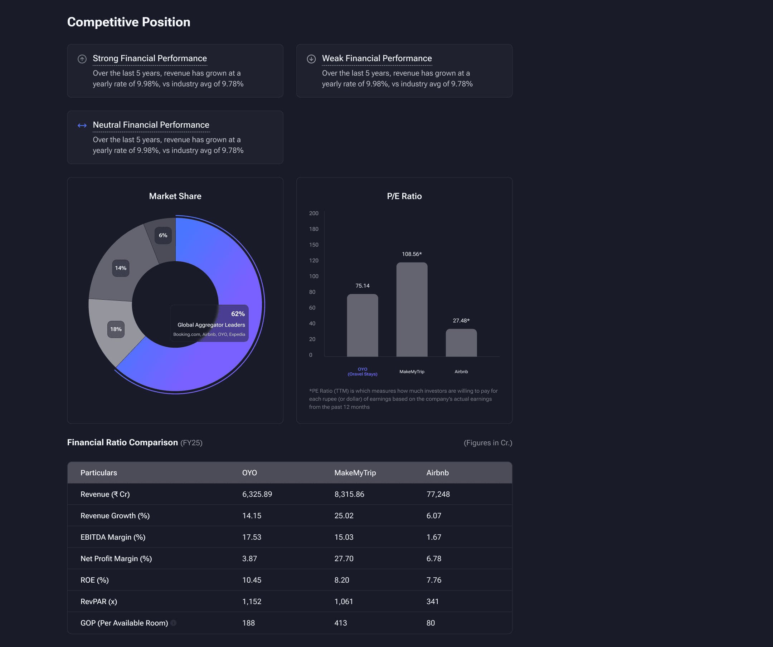Click the Market Share chart title
The height and width of the screenshot is (647, 773).
[x=175, y=196]
